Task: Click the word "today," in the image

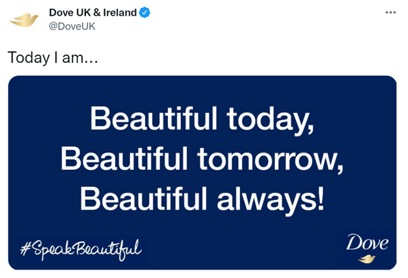Action: [270, 121]
